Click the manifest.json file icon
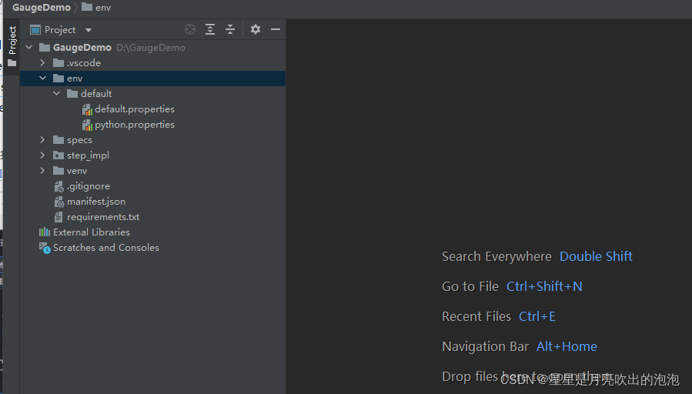Screen dimensions: 692x394 tap(59, 202)
